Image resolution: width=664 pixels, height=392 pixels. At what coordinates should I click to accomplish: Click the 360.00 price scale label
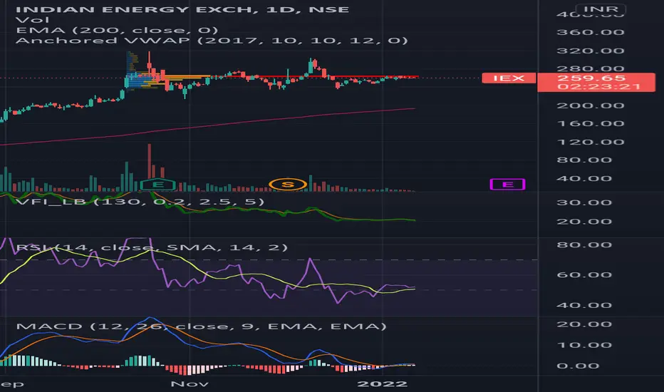point(591,32)
